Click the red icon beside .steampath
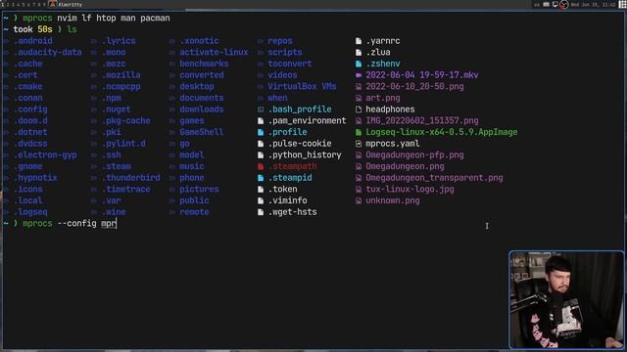 pyautogui.click(x=261, y=166)
